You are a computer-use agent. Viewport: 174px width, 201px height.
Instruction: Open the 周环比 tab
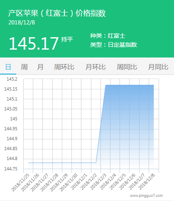coord(64,67)
